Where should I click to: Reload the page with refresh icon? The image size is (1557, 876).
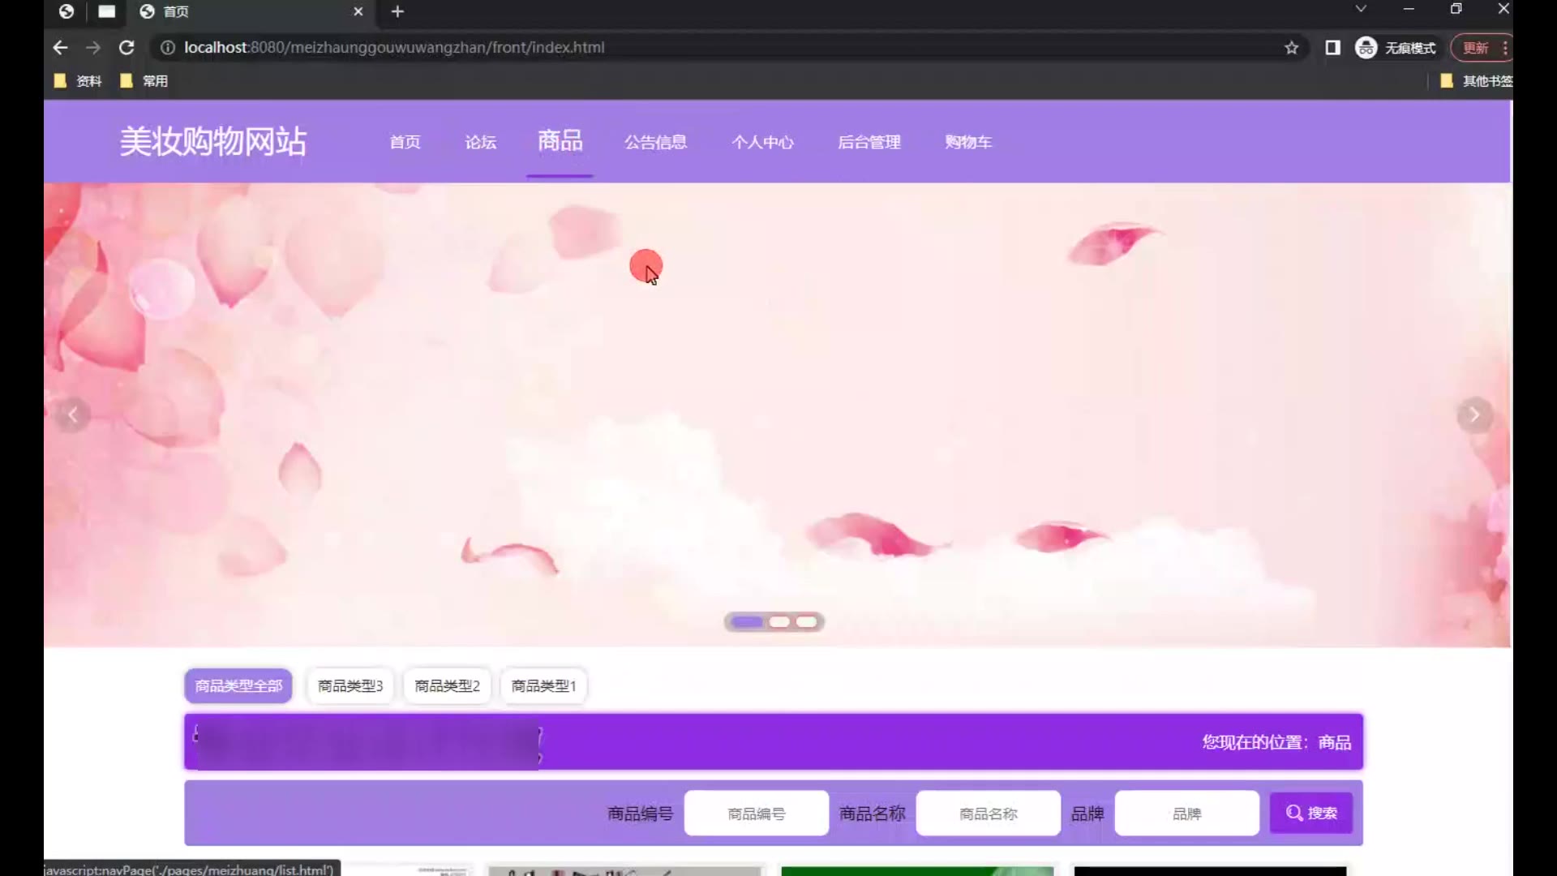127,48
